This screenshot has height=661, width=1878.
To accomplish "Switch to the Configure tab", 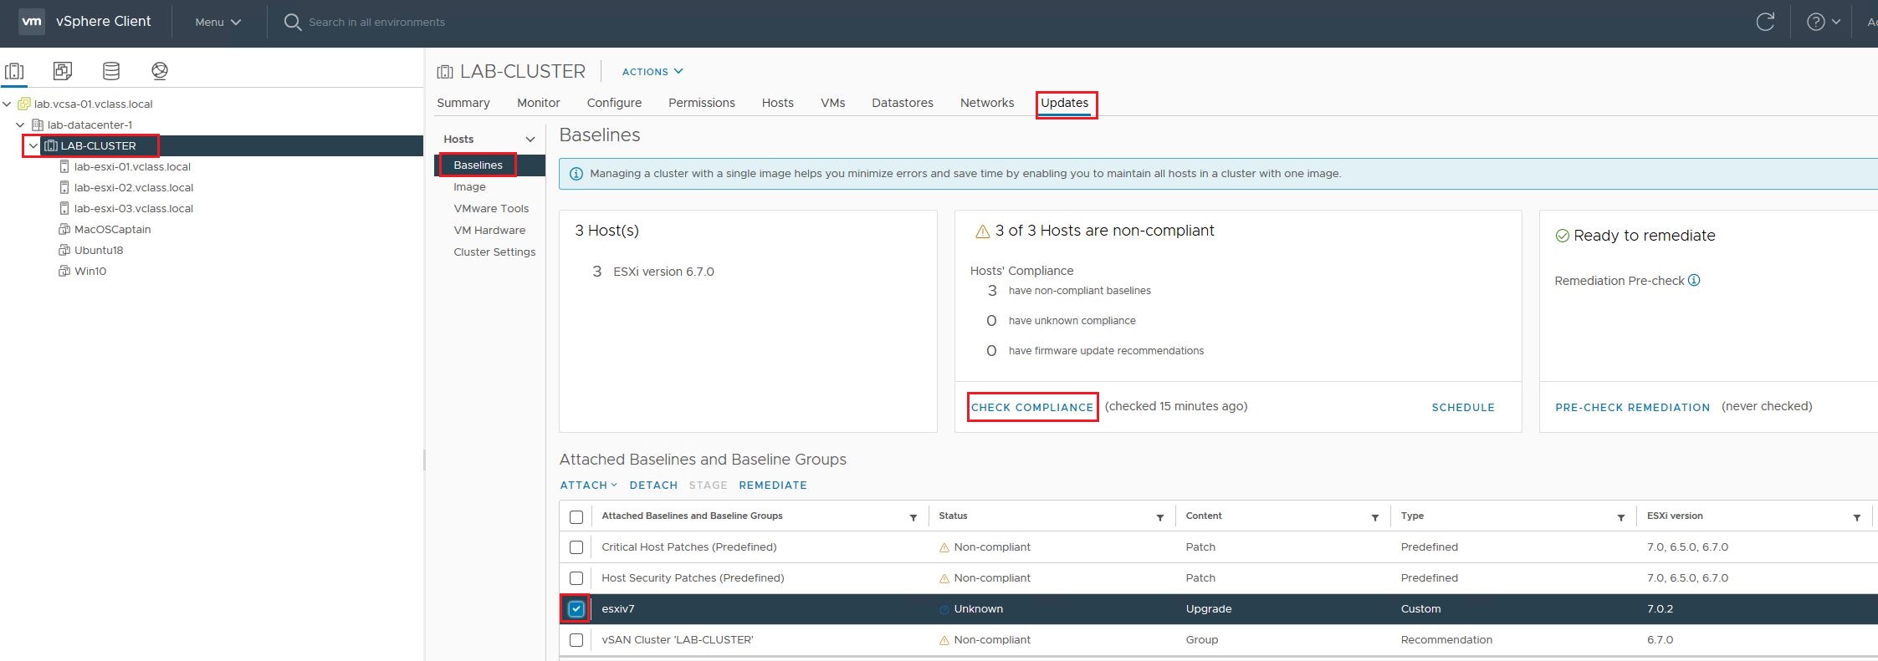I will [614, 103].
